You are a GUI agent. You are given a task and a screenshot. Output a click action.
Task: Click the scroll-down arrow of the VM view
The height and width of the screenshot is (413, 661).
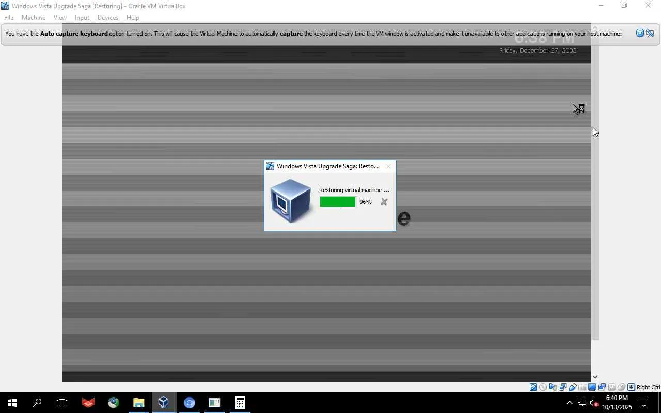pos(595,377)
